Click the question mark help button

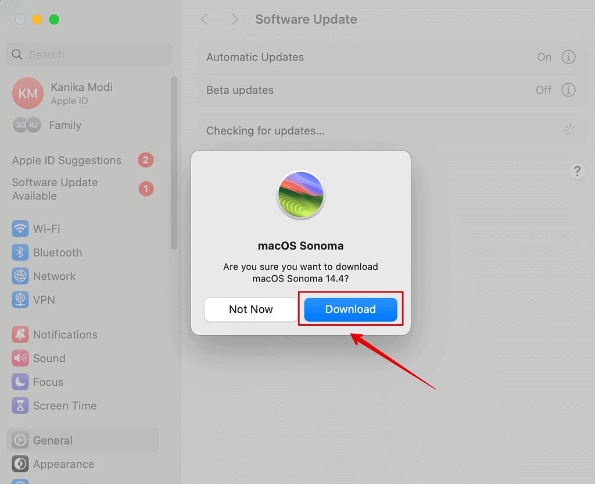tap(577, 171)
